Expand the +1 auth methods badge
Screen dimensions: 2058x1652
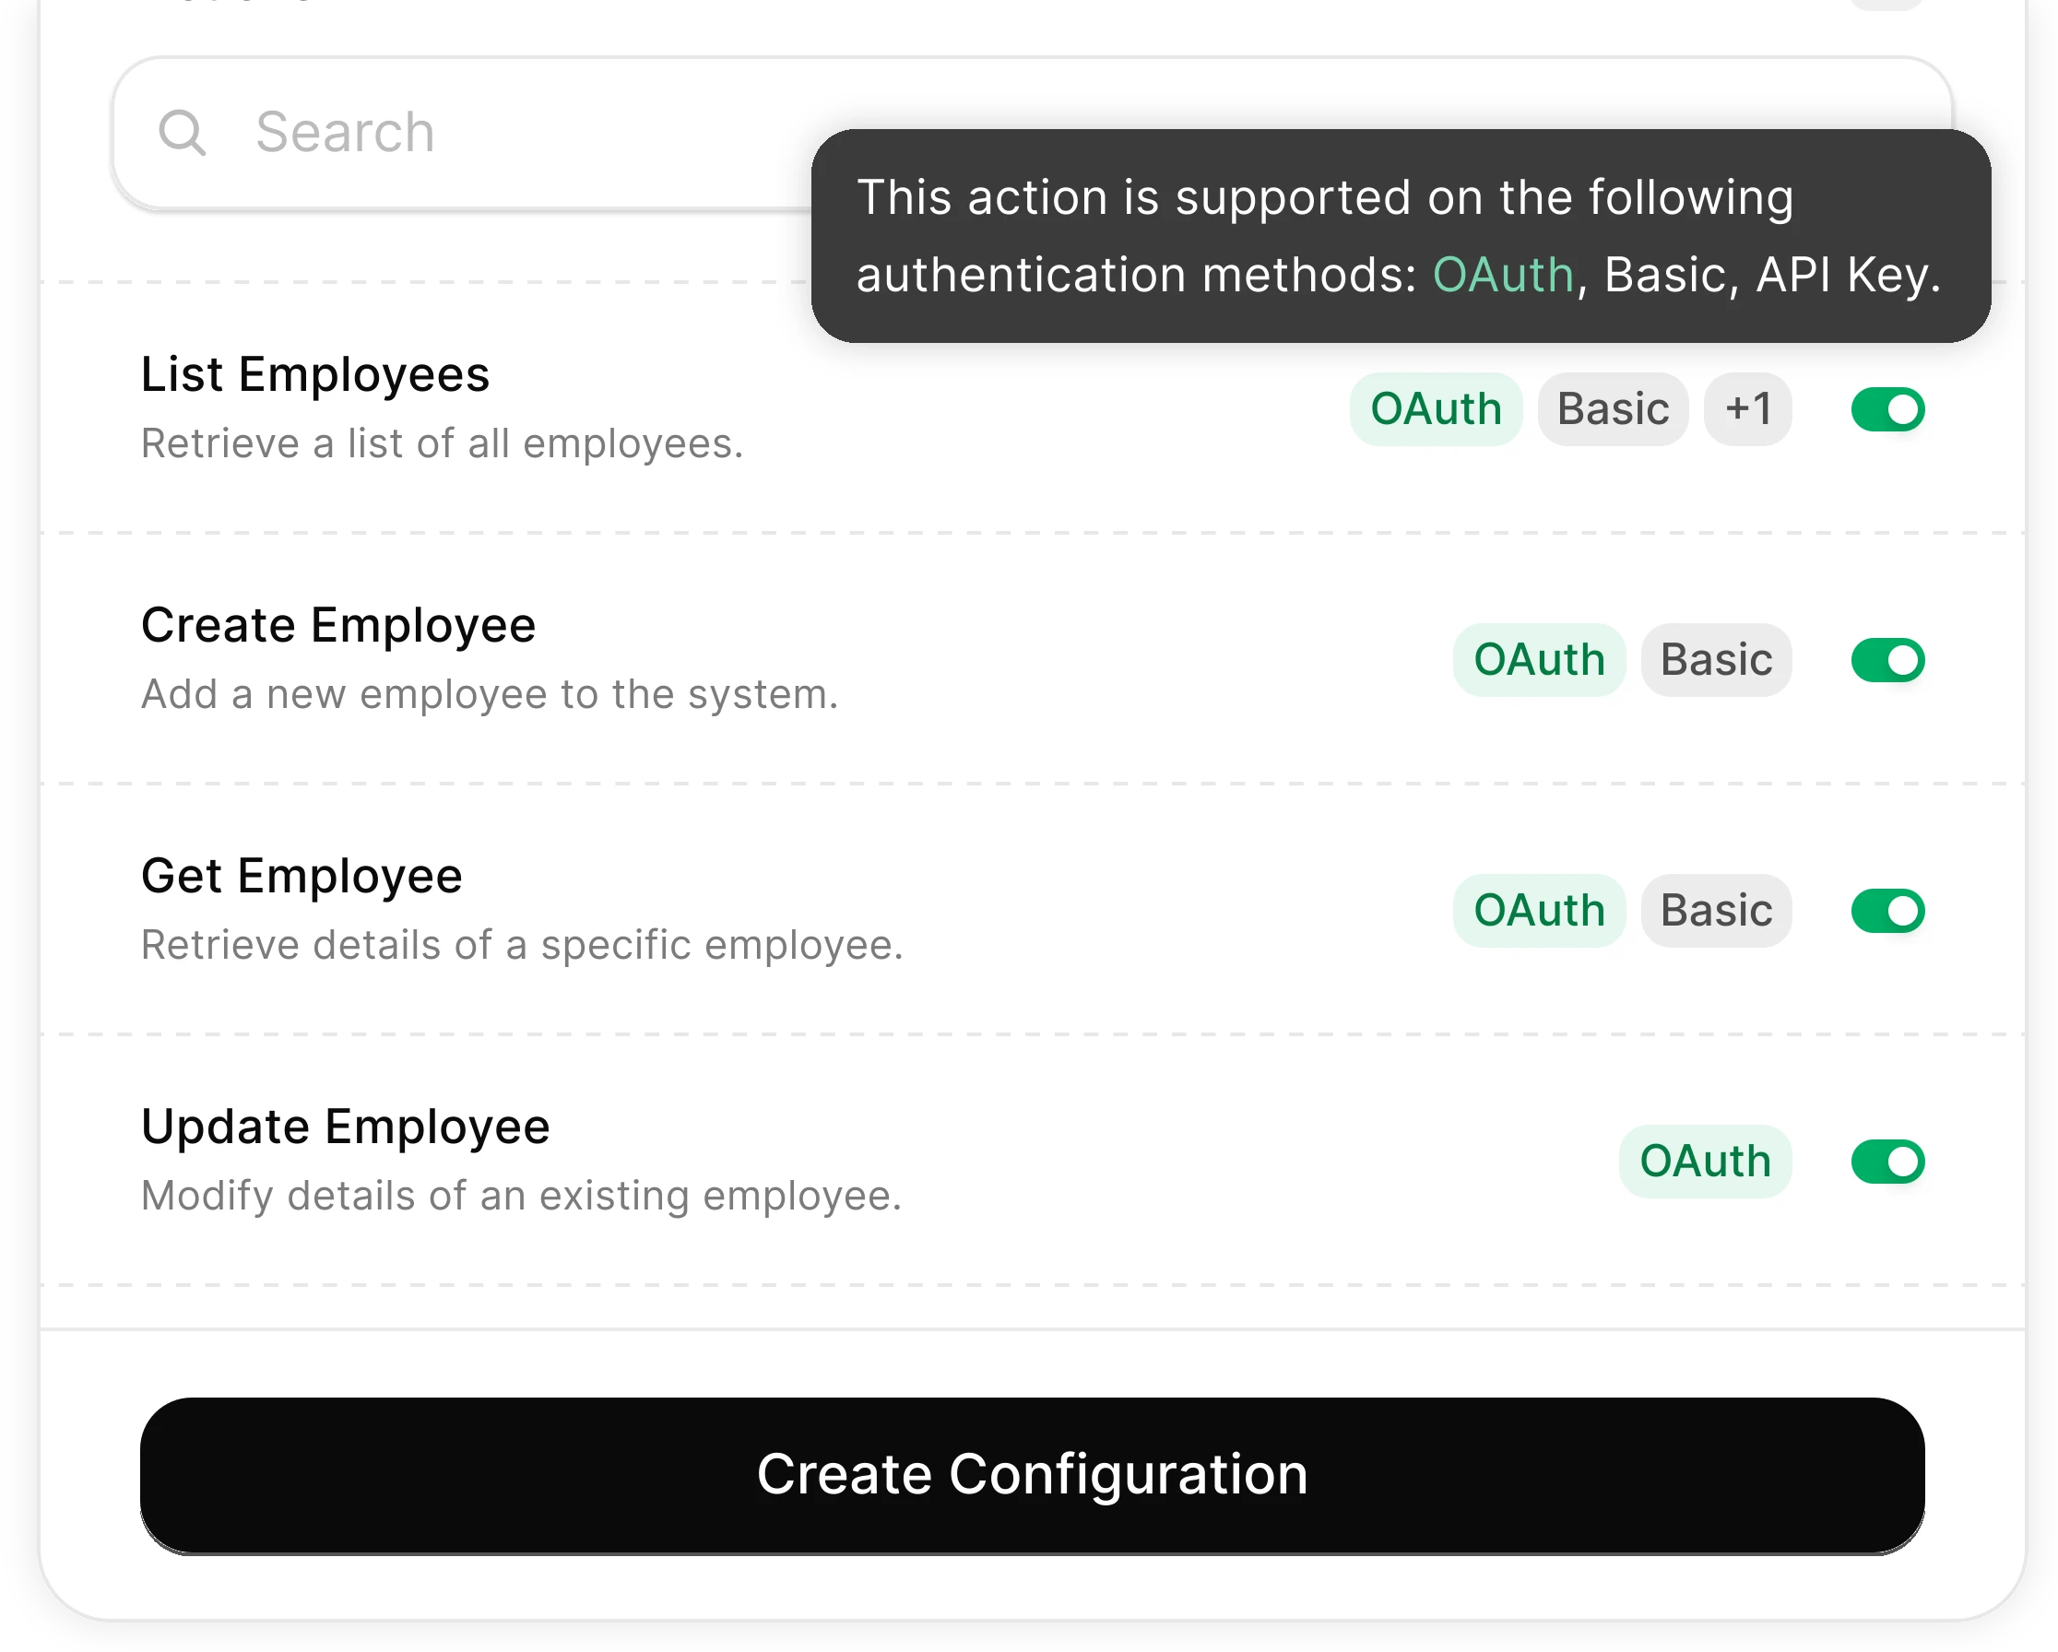click(1748, 409)
